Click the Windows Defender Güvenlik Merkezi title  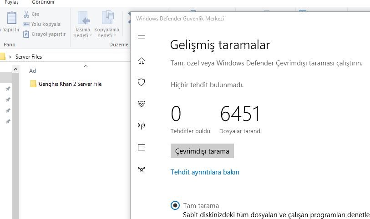[x=180, y=19]
